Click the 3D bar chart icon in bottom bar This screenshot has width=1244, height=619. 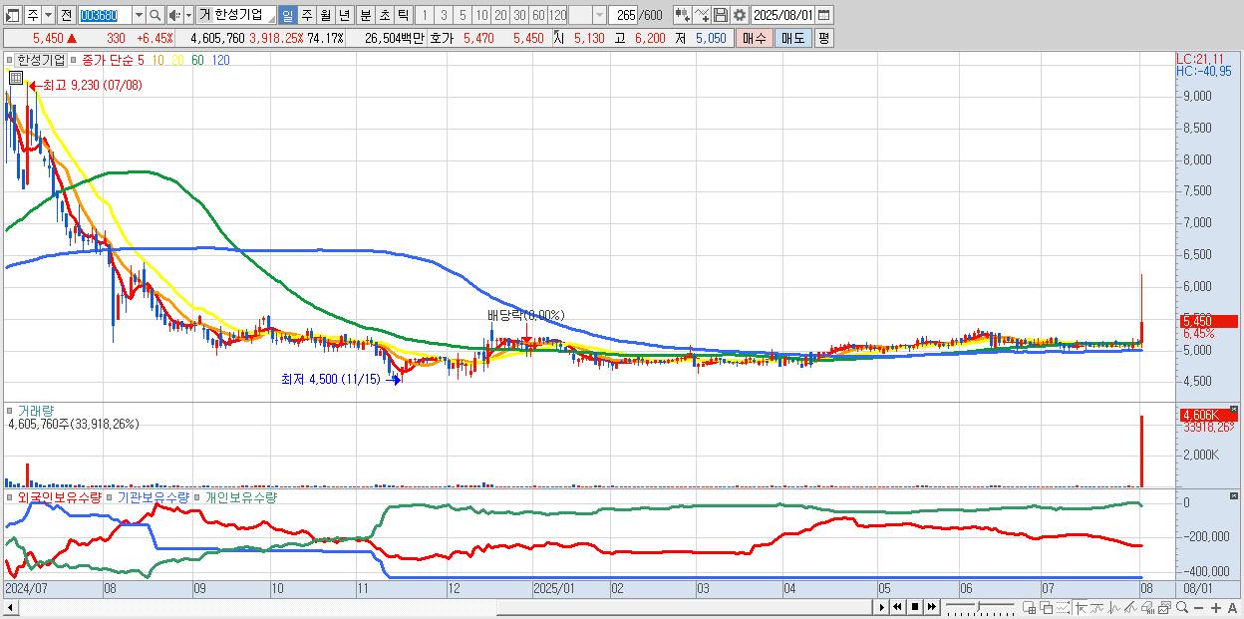pos(1147,607)
